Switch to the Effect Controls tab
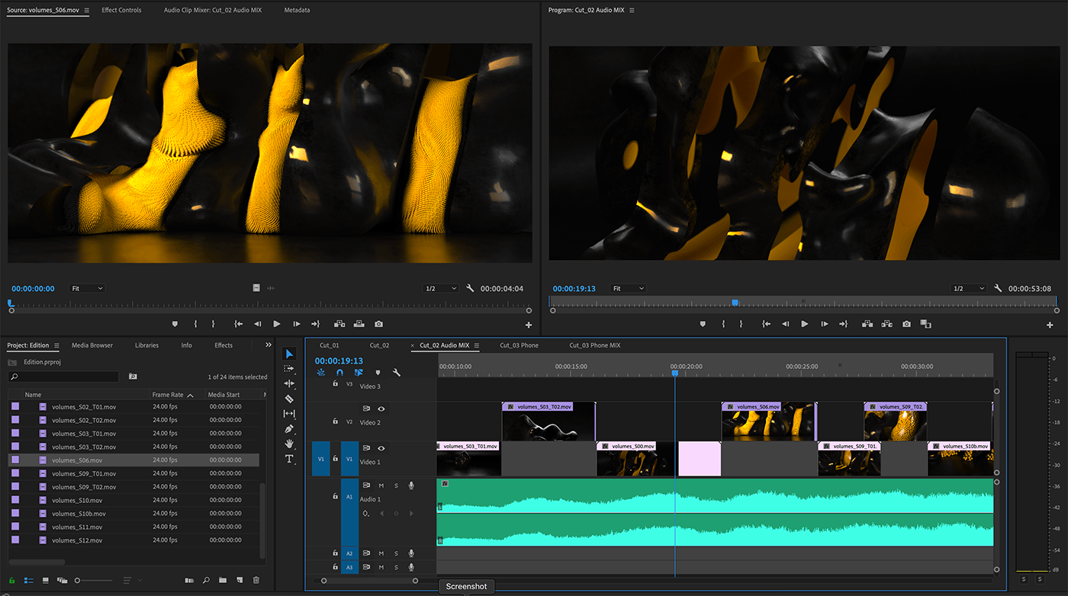 point(121,11)
